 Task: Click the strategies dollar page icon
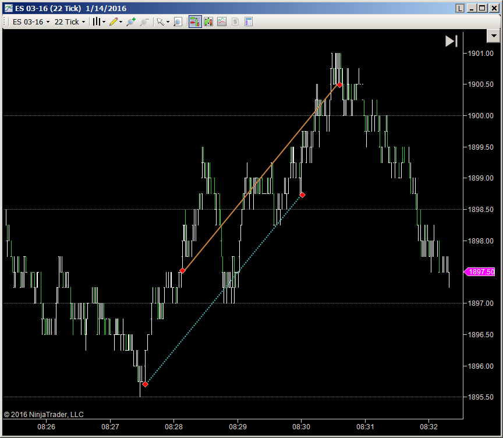(235, 22)
